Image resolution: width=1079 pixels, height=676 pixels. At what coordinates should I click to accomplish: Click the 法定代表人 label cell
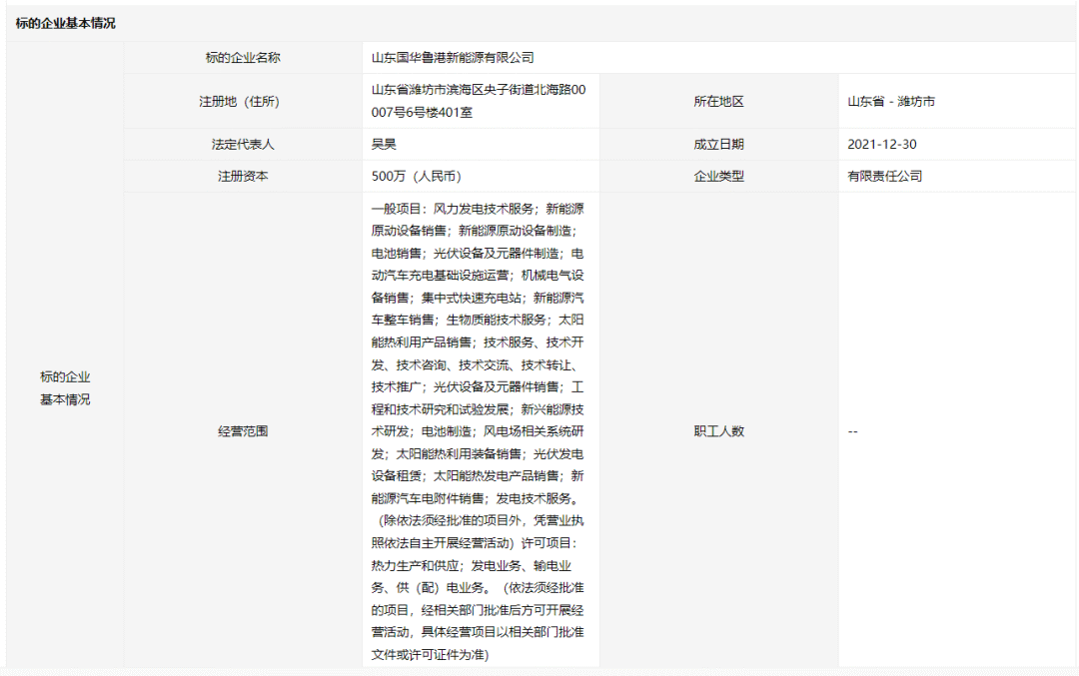[243, 144]
